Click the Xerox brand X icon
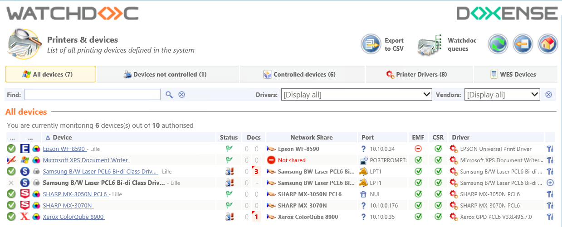Viewport: 562px width, 227px height. (x=25, y=217)
